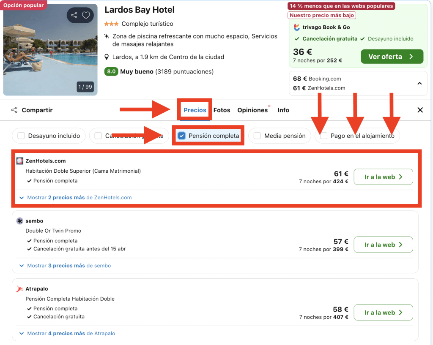Click the sembo logo icon
433x345 pixels.
point(19,221)
